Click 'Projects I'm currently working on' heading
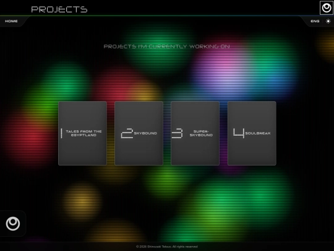Viewport: 334px width, 251px height. tap(166, 46)
